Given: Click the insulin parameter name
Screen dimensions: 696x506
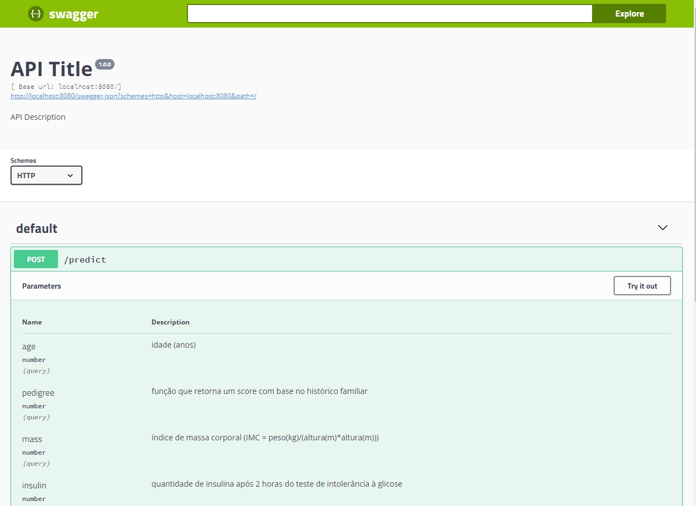Looking at the screenshot, I should click(34, 486).
